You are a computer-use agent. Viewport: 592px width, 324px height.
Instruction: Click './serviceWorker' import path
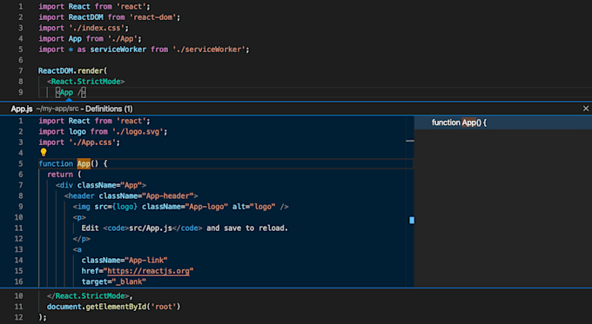pyautogui.click(x=209, y=50)
